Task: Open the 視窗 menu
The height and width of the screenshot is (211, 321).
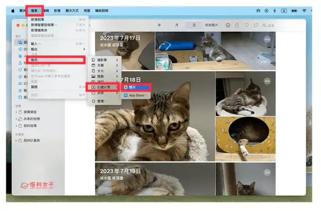Action: point(87,11)
